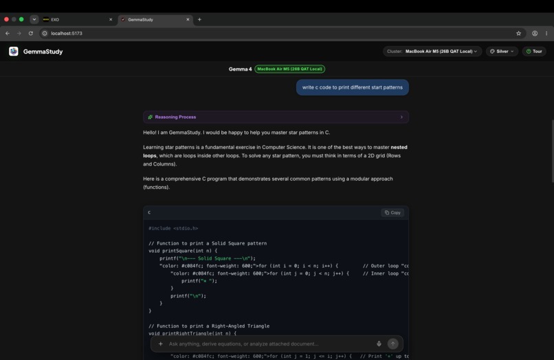Click the Gemma 4 model title

pyautogui.click(x=240, y=69)
